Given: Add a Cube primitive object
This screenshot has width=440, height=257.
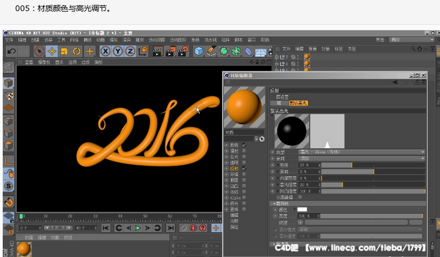Looking at the screenshot, I should pyautogui.click(x=199, y=52).
